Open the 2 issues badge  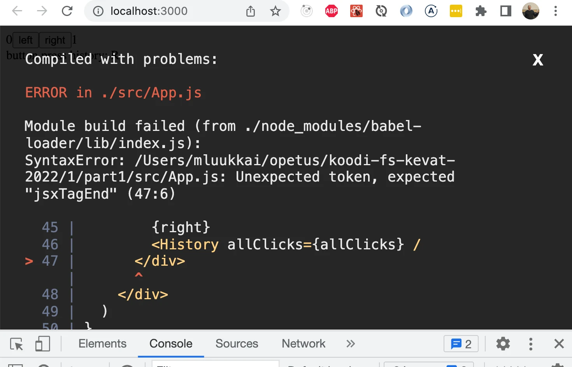[x=461, y=344]
